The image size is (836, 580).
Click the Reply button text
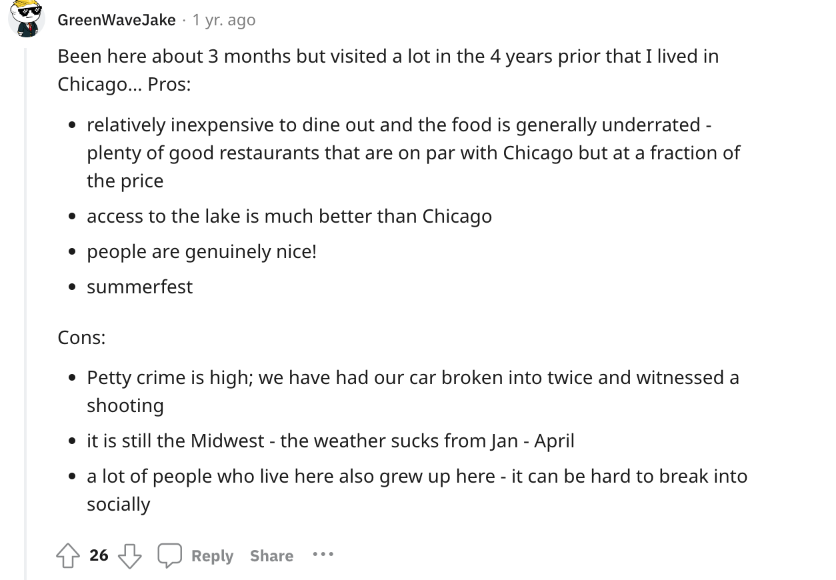(x=212, y=555)
